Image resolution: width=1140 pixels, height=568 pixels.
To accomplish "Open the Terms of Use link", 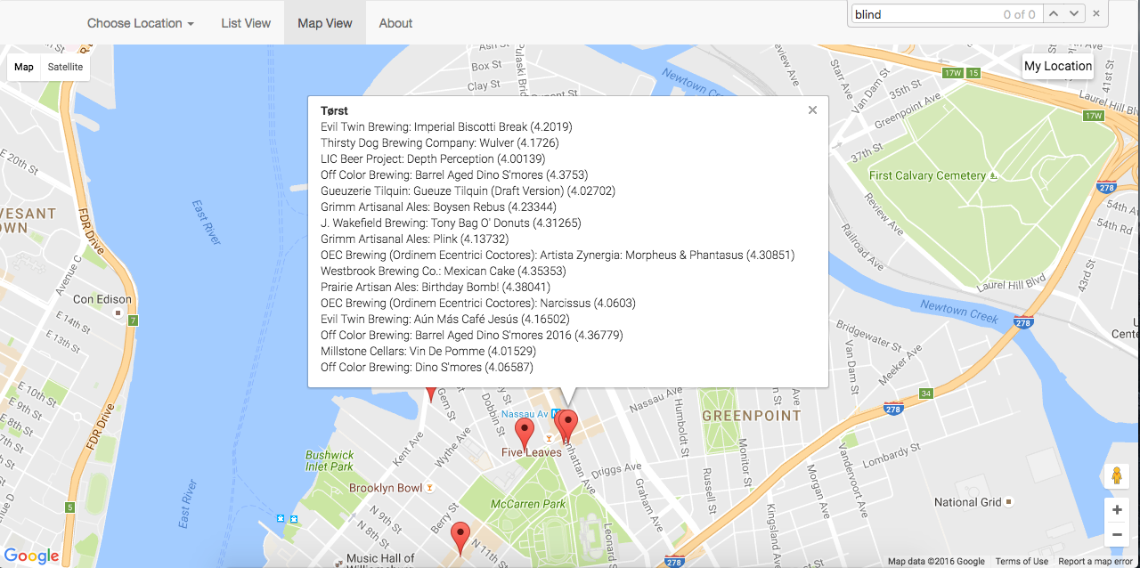I will [x=1022, y=561].
